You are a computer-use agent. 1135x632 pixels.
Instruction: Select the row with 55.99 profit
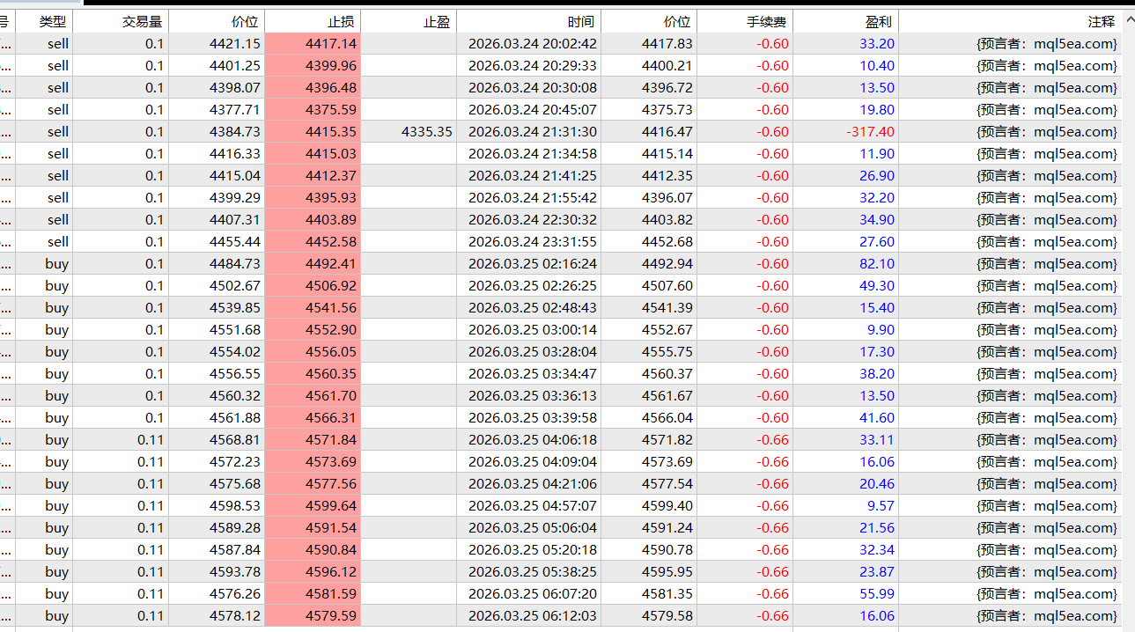[x=876, y=594]
